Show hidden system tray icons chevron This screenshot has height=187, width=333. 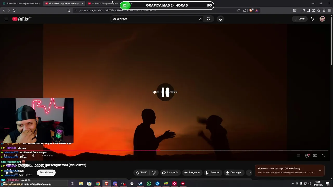pos(293,184)
